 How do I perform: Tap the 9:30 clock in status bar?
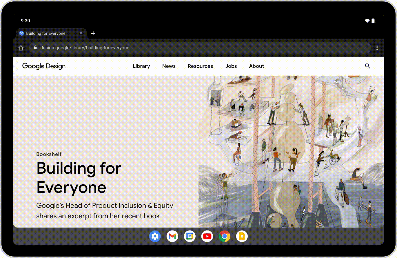tap(26, 21)
